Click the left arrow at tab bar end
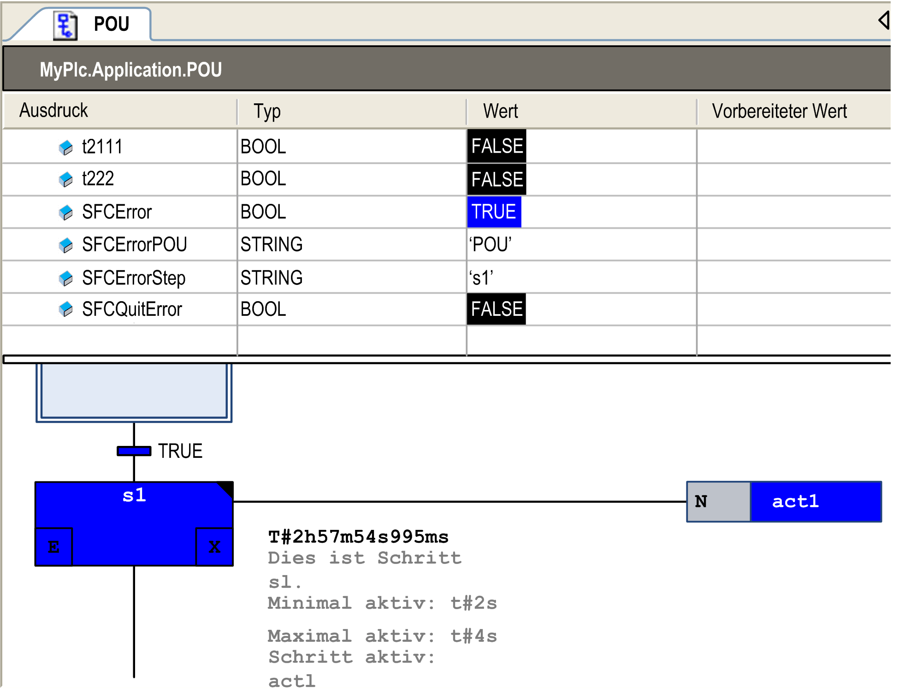899x694 pixels. pyautogui.click(x=883, y=20)
